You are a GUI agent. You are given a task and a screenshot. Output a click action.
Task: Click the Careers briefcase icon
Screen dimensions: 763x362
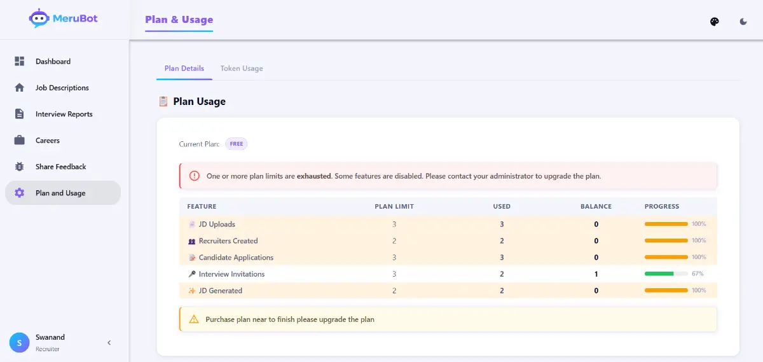(x=20, y=140)
